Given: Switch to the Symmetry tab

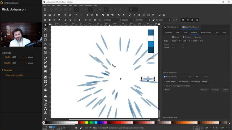Looking at the screenshot, I should point(168,32).
